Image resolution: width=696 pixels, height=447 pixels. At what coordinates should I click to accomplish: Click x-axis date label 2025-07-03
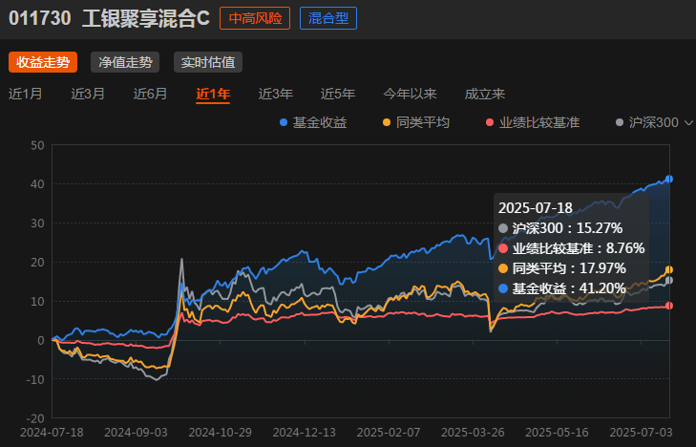tap(641, 432)
